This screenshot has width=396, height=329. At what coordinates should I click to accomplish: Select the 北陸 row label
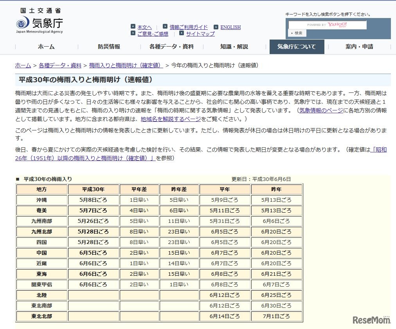[x=41, y=295]
